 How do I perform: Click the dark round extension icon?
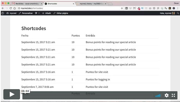174,8
